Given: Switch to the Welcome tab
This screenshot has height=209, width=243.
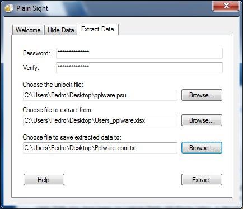Looking at the screenshot, I should [28, 30].
